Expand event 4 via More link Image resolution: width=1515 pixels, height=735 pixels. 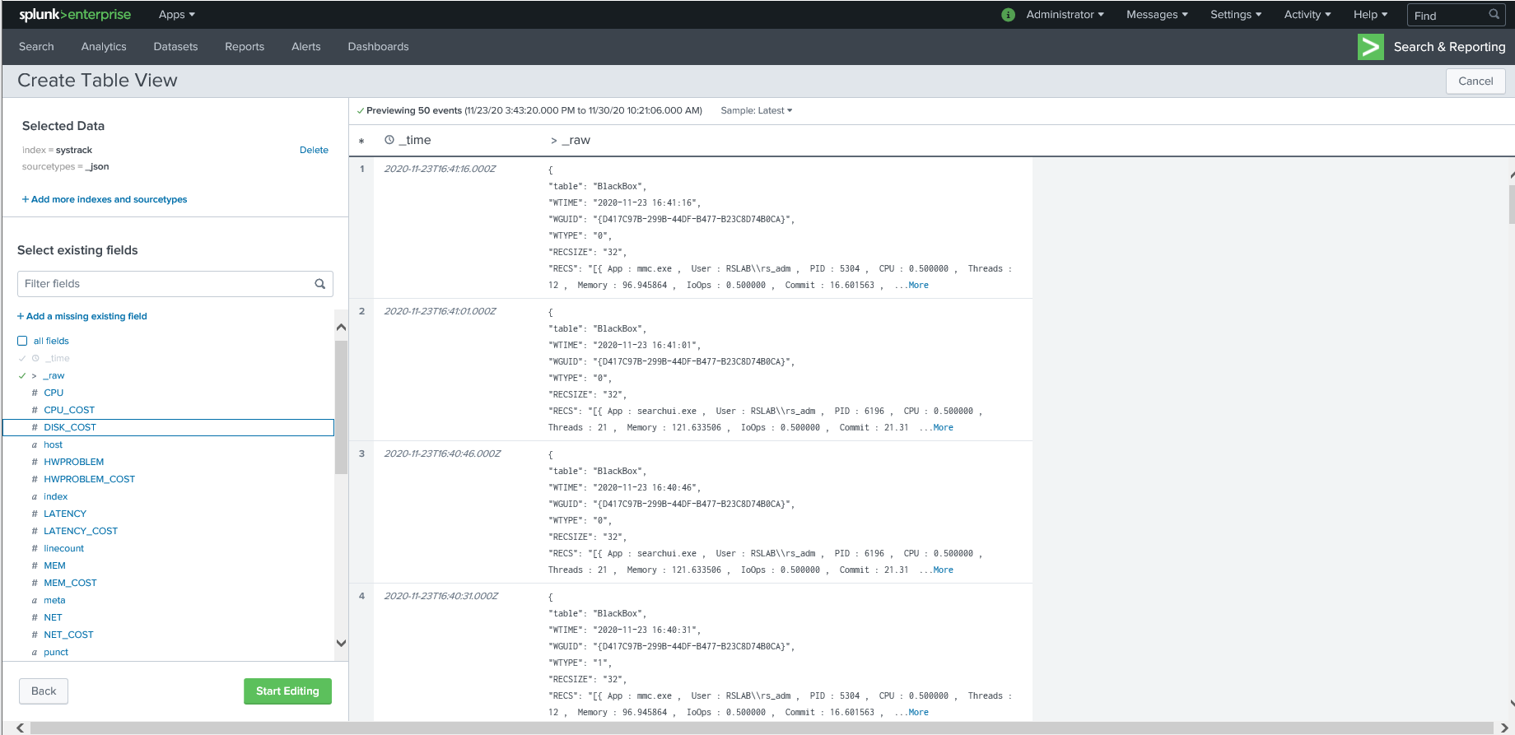pos(918,712)
